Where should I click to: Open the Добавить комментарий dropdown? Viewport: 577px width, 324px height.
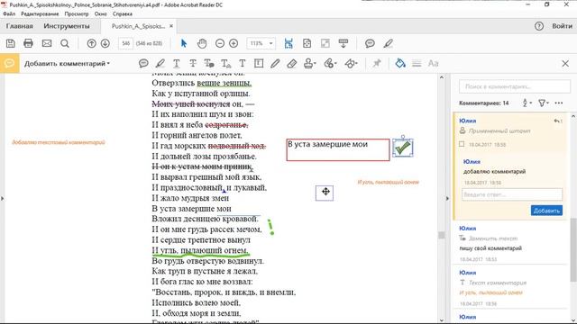[67, 64]
